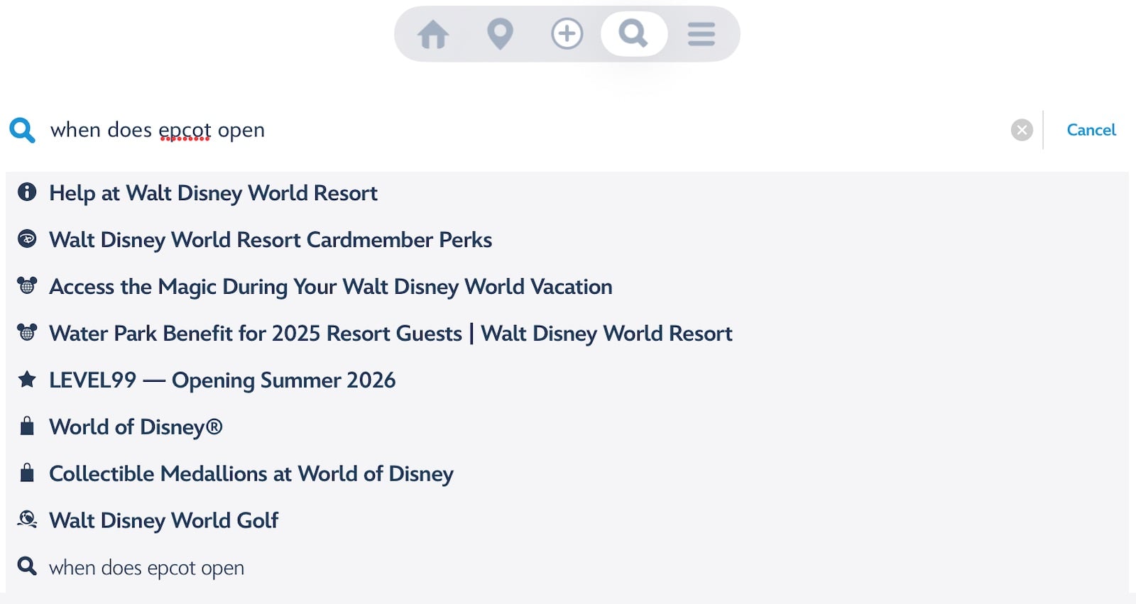This screenshot has width=1136, height=604.
Task: Search for 'when does epcot open' from the suggestion row
Action: coord(146,568)
